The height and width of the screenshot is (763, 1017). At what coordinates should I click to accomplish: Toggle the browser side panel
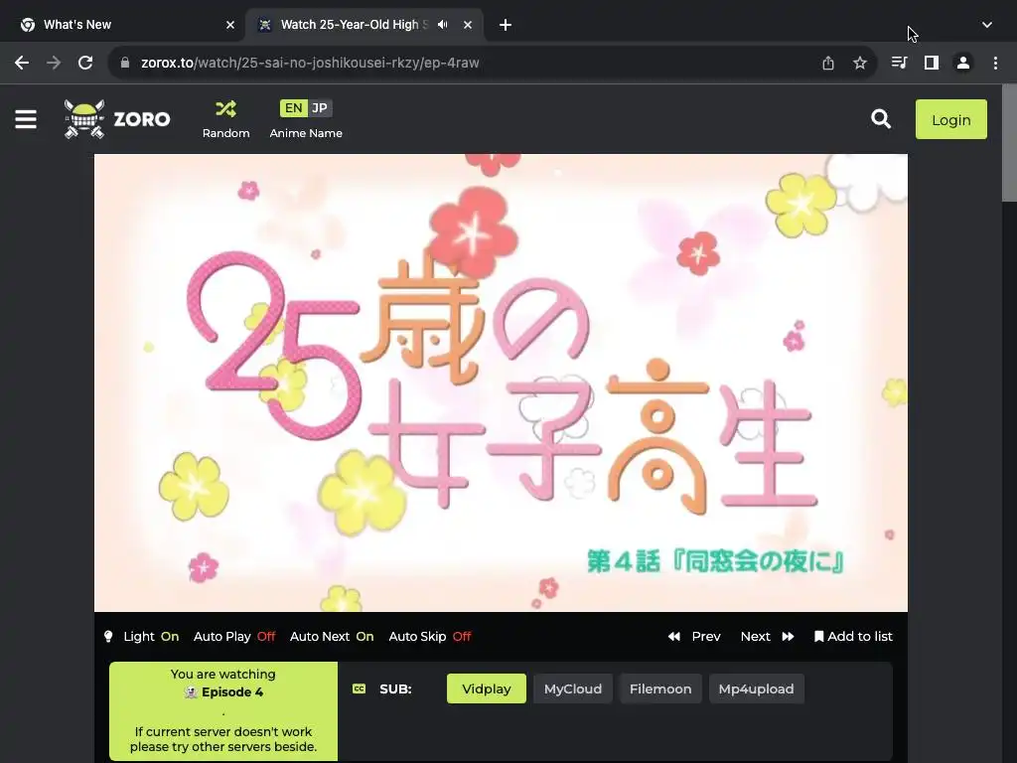point(931,63)
